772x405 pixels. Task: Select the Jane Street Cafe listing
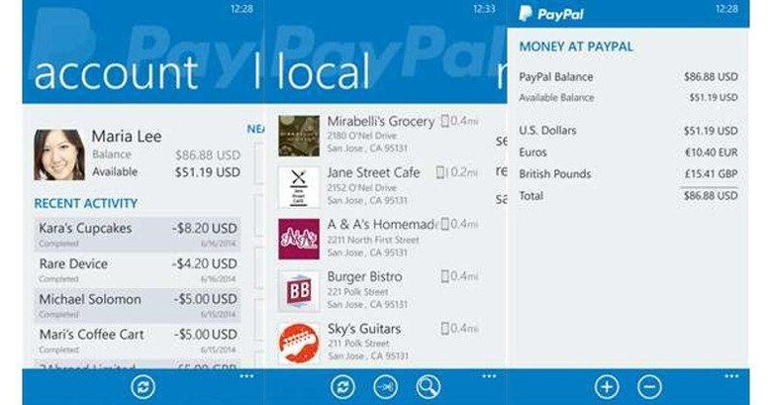click(x=379, y=187)
